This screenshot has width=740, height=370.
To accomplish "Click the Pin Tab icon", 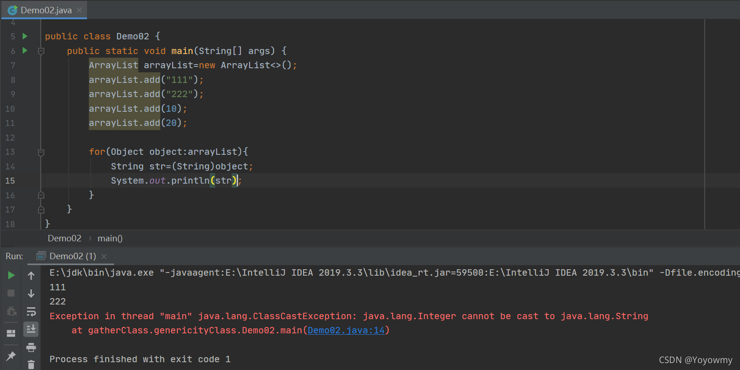I will (11, 356).
